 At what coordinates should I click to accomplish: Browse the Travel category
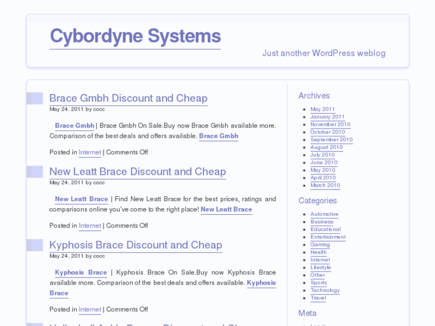pos(318,298)
